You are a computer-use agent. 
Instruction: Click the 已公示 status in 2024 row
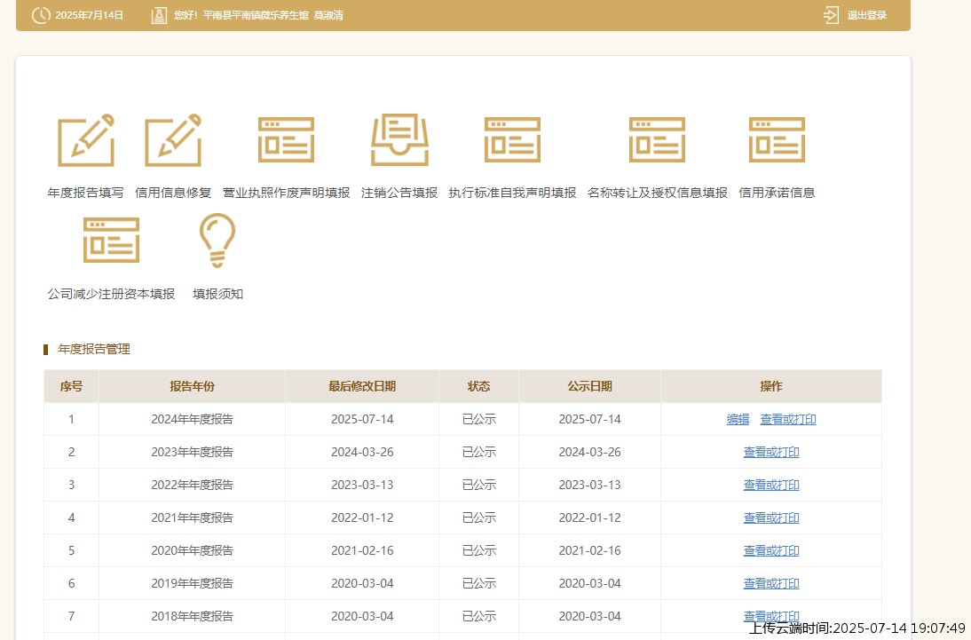point(478,420)
